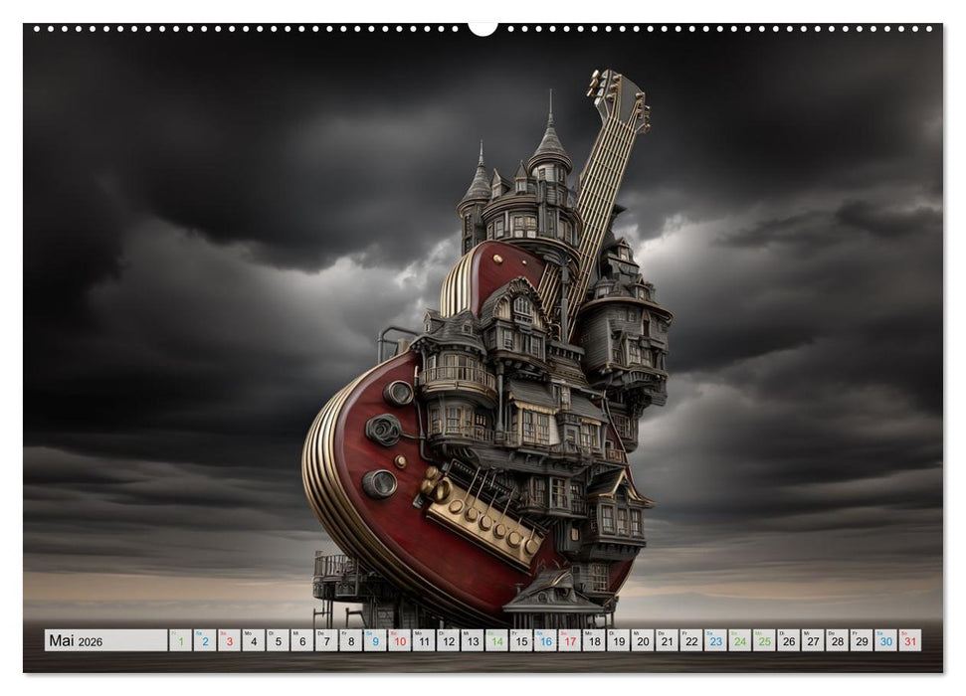The width and height of the screenshot is (966, 696).
Task: Select day 28 in the date row
Action: coord(837,640)
